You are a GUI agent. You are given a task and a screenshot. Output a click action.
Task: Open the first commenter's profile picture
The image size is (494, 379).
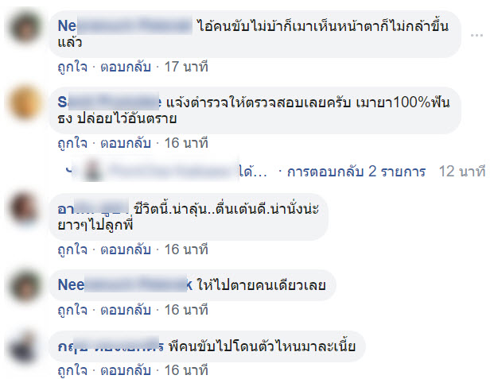(x=25, y=27)
